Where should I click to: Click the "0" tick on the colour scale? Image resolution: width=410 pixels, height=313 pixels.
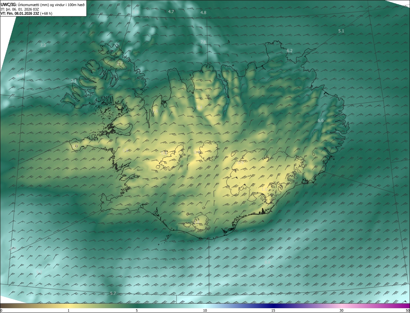(1, 311)
